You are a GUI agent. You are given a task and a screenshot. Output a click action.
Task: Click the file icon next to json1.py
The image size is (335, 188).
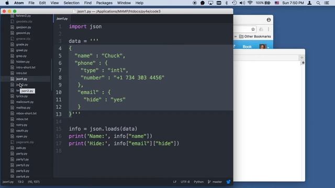pos(12,79)
